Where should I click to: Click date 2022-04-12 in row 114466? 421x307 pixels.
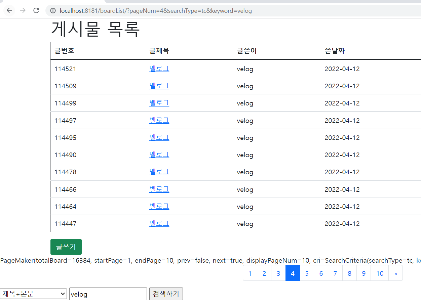tap(342, 189)
